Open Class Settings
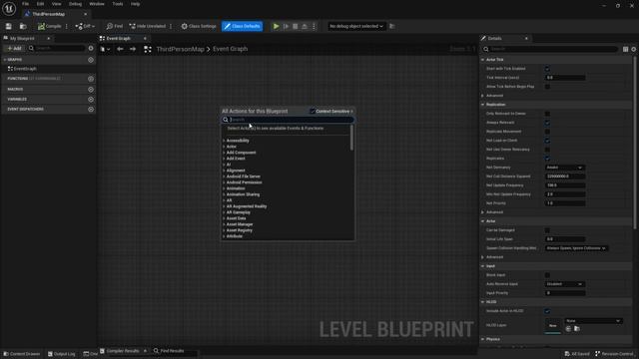Image resolution: width=639 pixels, height=359 pixels. [x=199, y=26]
